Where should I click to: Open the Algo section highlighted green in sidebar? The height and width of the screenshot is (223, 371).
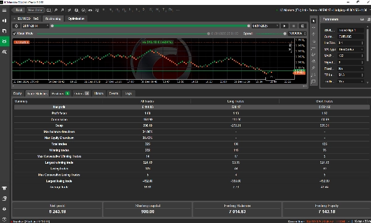point(4,41)
